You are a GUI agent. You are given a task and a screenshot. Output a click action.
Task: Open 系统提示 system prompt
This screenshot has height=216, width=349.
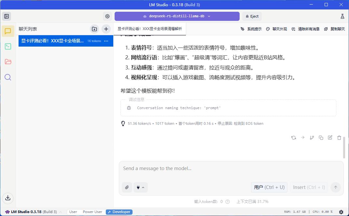[x=251, y=29]
